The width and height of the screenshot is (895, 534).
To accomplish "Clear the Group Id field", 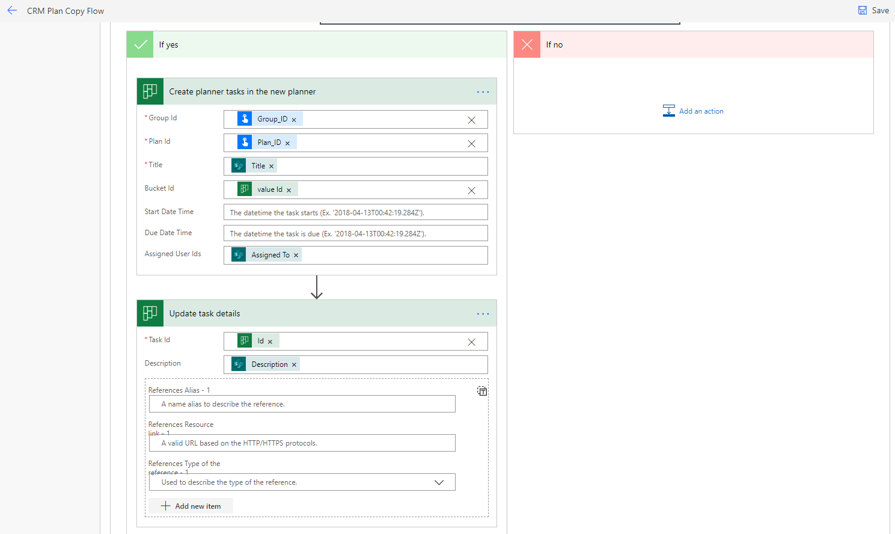I will (471, 120).
